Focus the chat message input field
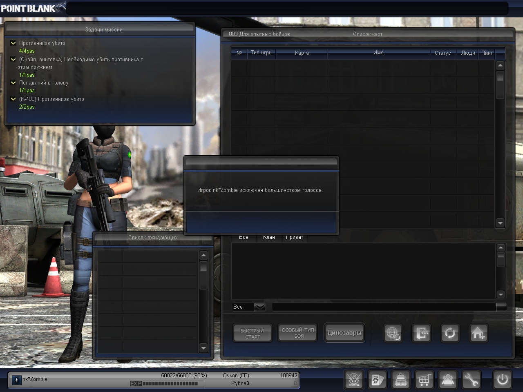The width and height of the screenshot is (523, 392). tap(384, 307)
